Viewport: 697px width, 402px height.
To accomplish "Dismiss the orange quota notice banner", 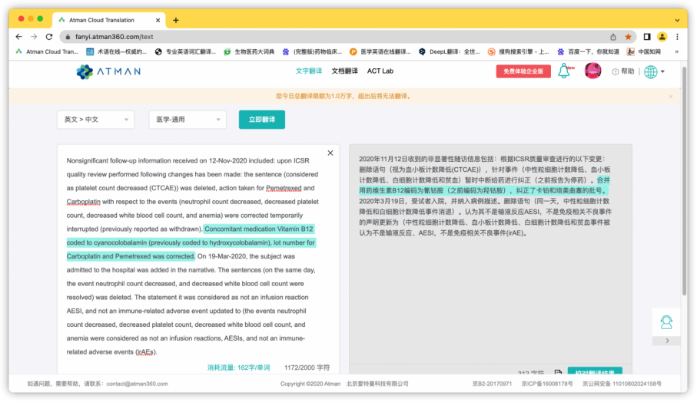I will click(x=671, y=97).
